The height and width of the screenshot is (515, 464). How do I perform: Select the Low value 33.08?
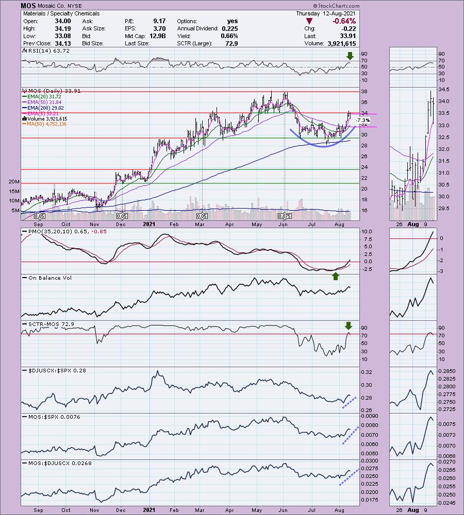tap(62, 36)
